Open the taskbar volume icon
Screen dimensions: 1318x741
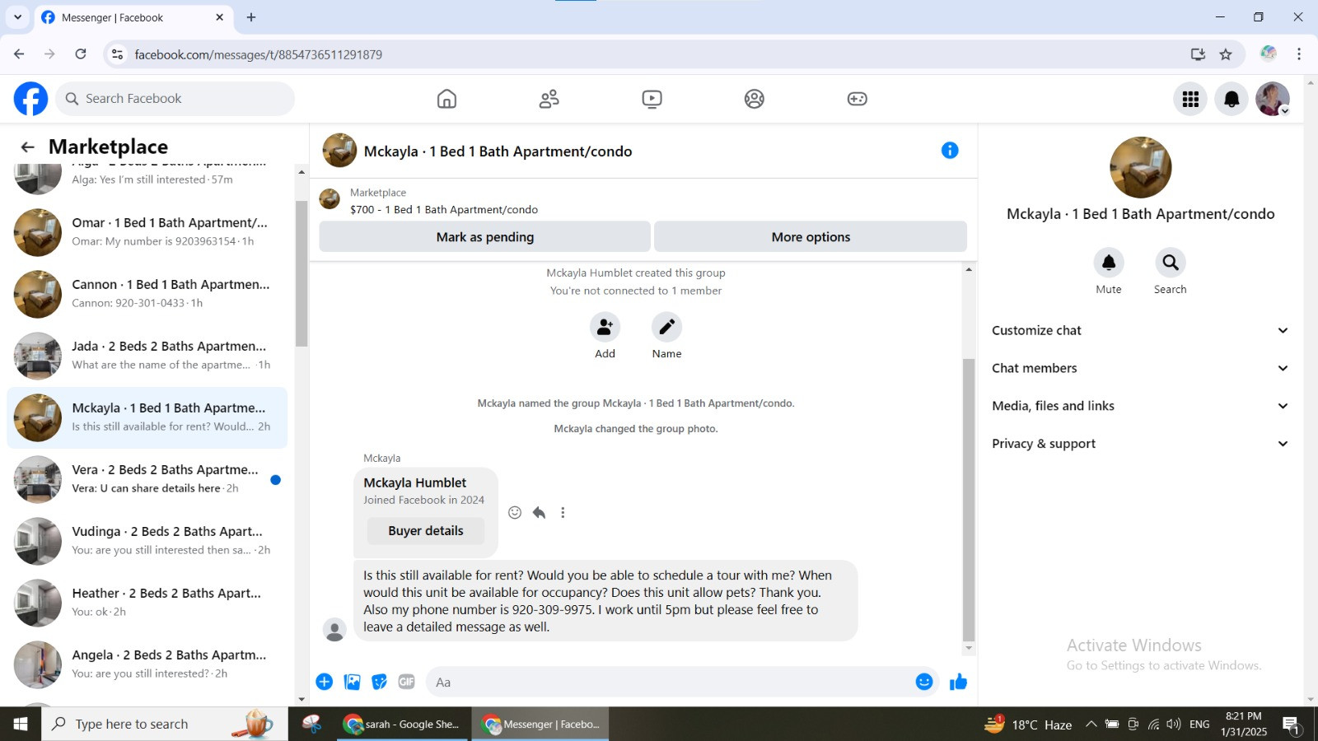click(1173, 725)
